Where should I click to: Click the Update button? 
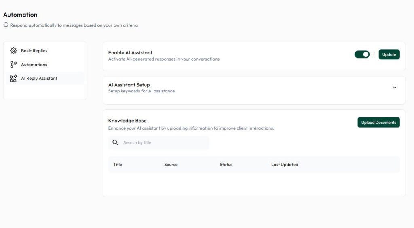tap(389, 54)
